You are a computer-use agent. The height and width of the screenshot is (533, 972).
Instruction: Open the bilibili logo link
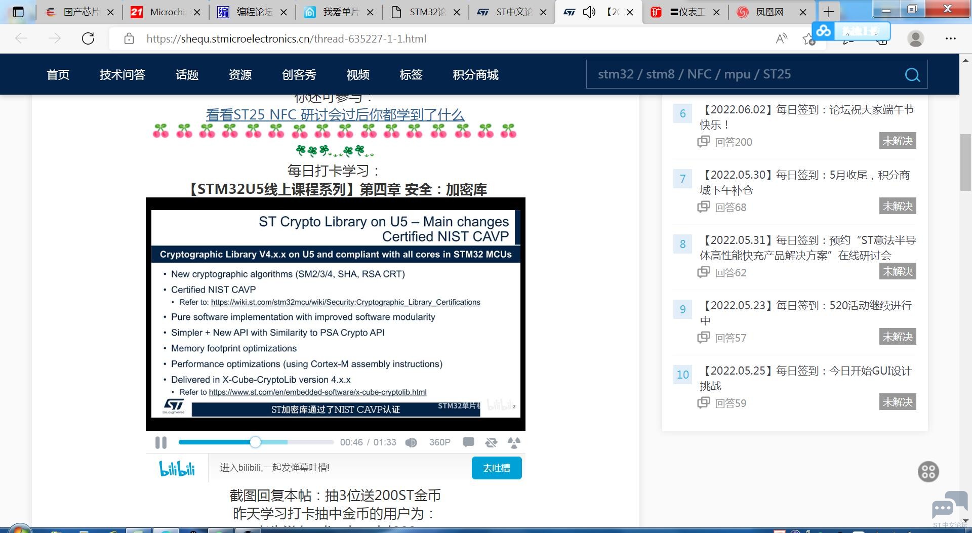point(177,468)
